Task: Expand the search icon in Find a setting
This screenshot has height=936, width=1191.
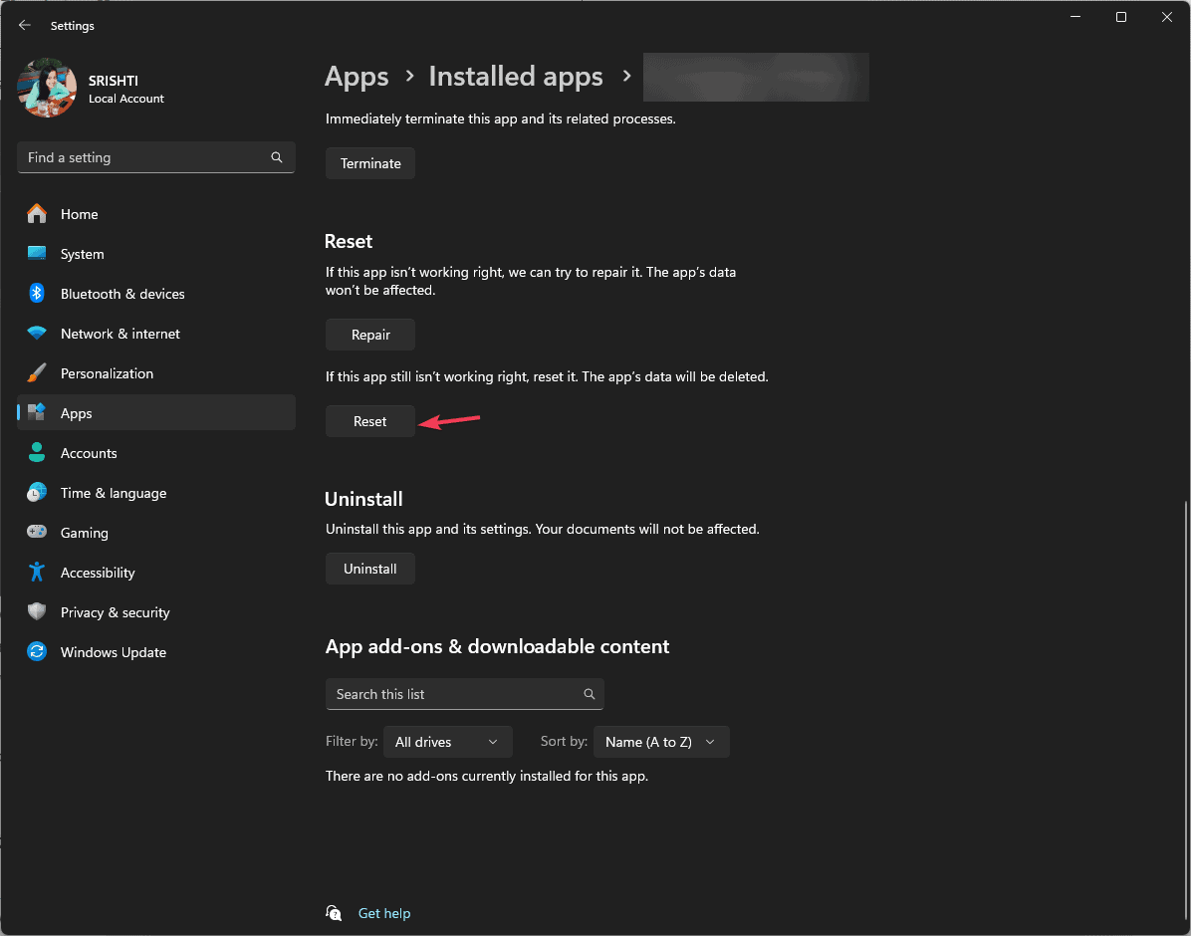Action: [276, 157]
